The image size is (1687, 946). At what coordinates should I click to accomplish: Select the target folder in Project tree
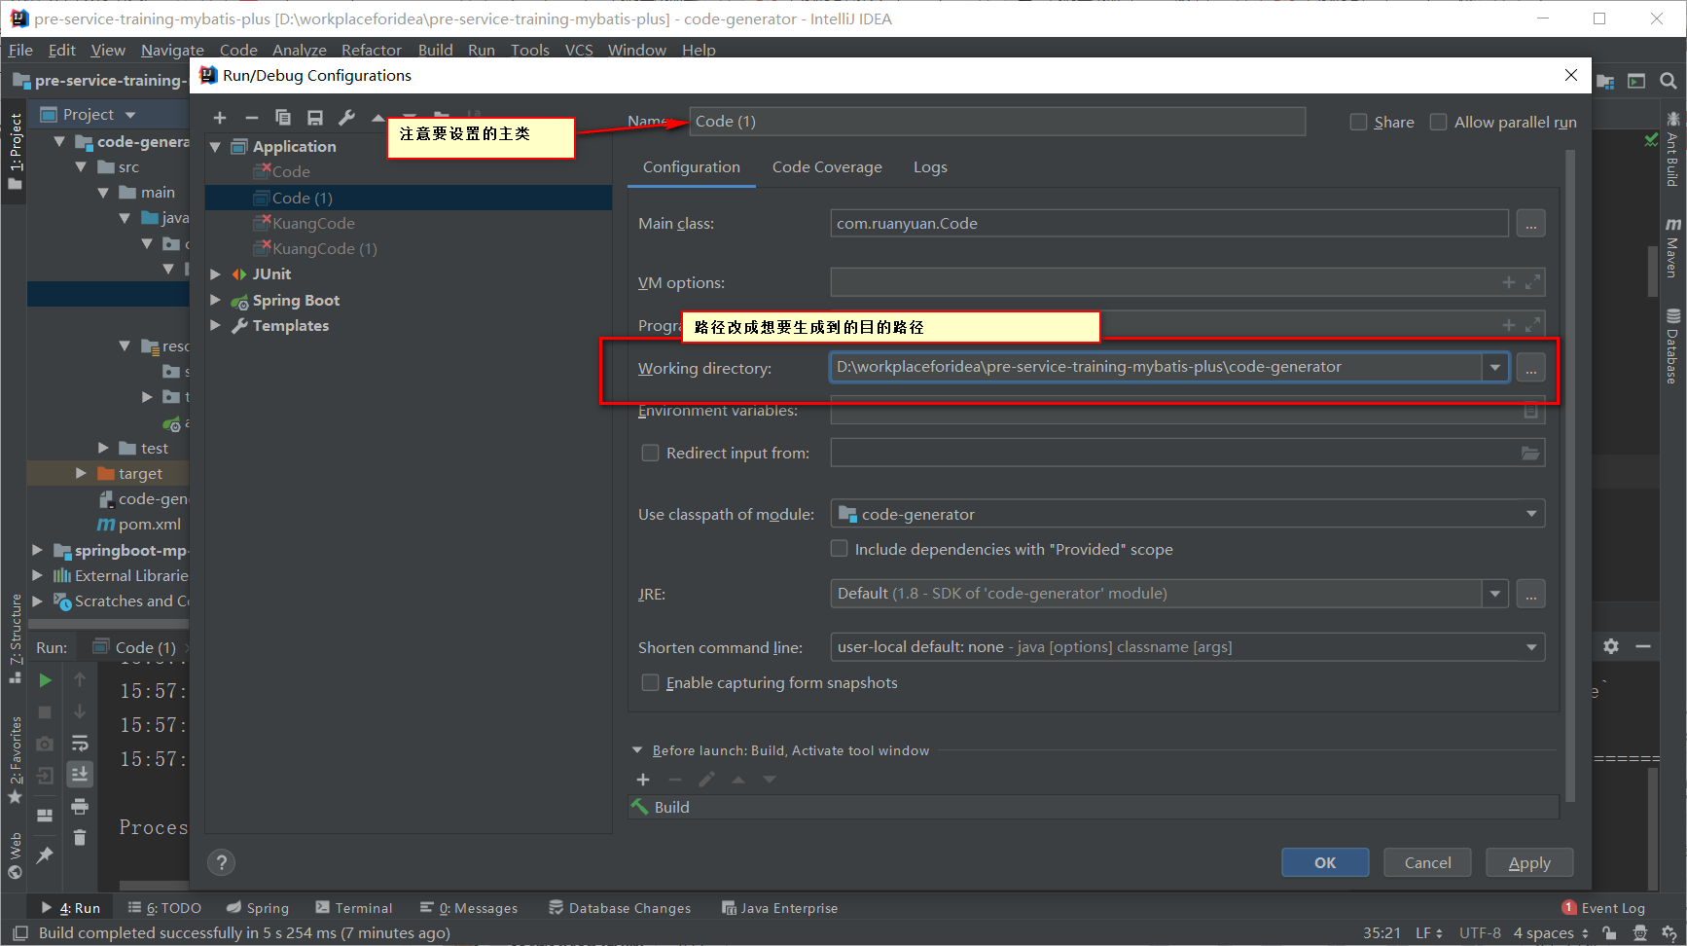[x=140, y=474]
